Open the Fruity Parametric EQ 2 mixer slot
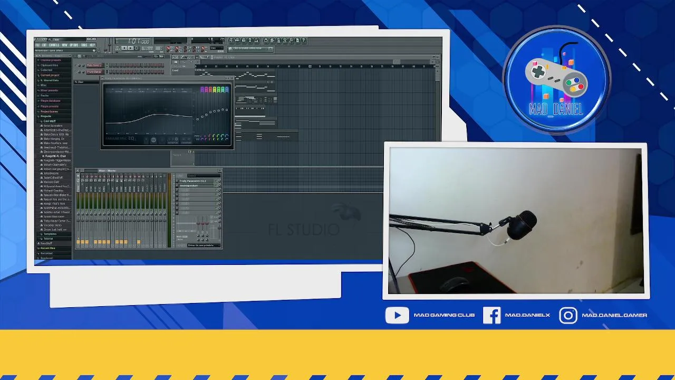Image resolution: width=675 pixels, height=380 pixels. (196, 181)
